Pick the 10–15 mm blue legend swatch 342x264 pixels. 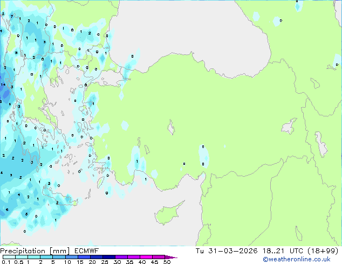point(71,257)
